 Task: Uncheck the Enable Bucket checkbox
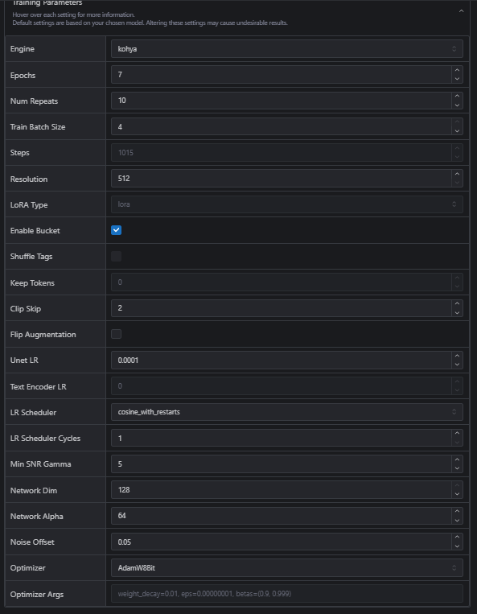tap(116, 230)
